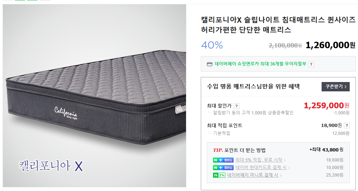Expand the chevron after 머니로 결제 시
Viewport: 358px width, 191px height.
coord(280,176)
